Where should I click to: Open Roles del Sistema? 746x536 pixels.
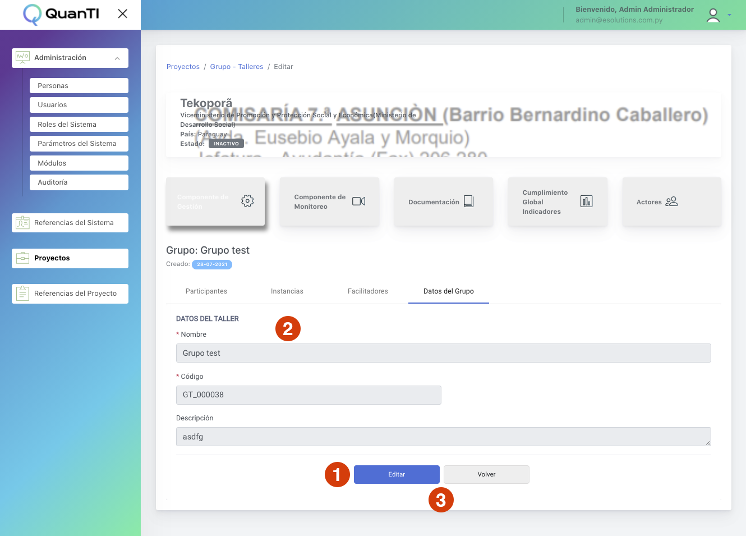[79, 125]
